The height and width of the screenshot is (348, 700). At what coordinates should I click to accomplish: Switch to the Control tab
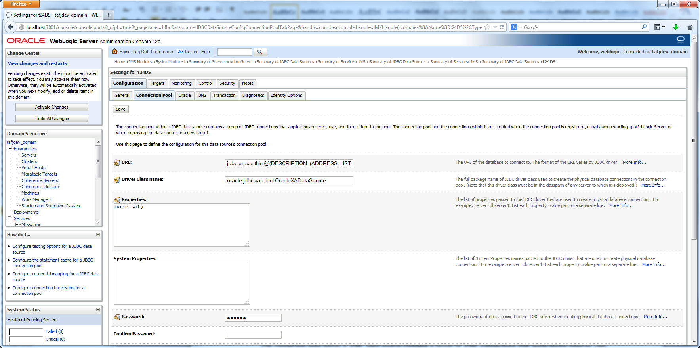206,83
